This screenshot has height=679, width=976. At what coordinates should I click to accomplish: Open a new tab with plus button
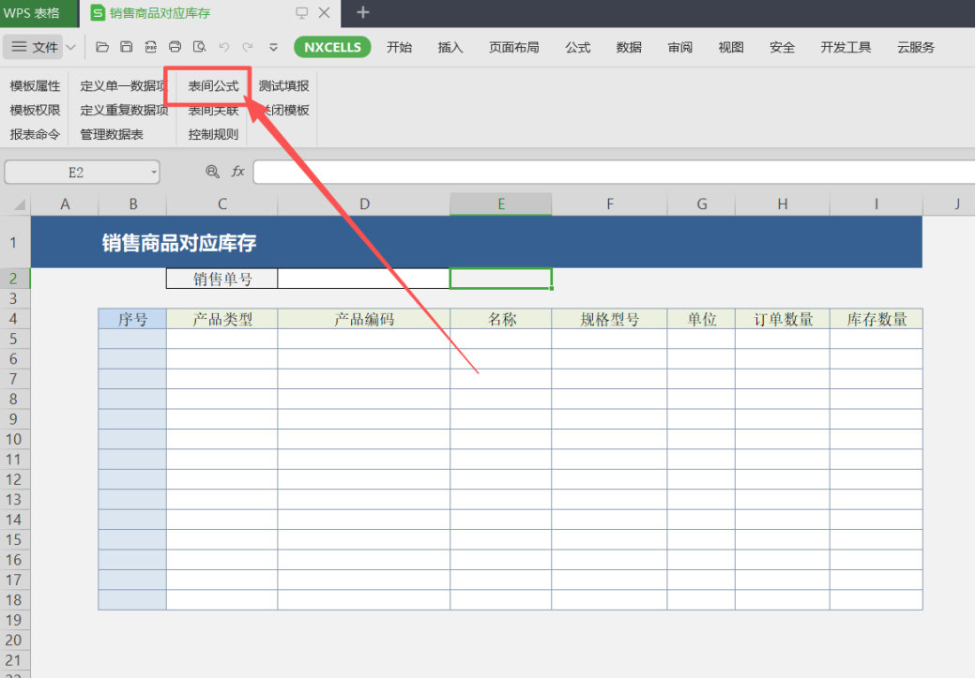click(363, 12)
